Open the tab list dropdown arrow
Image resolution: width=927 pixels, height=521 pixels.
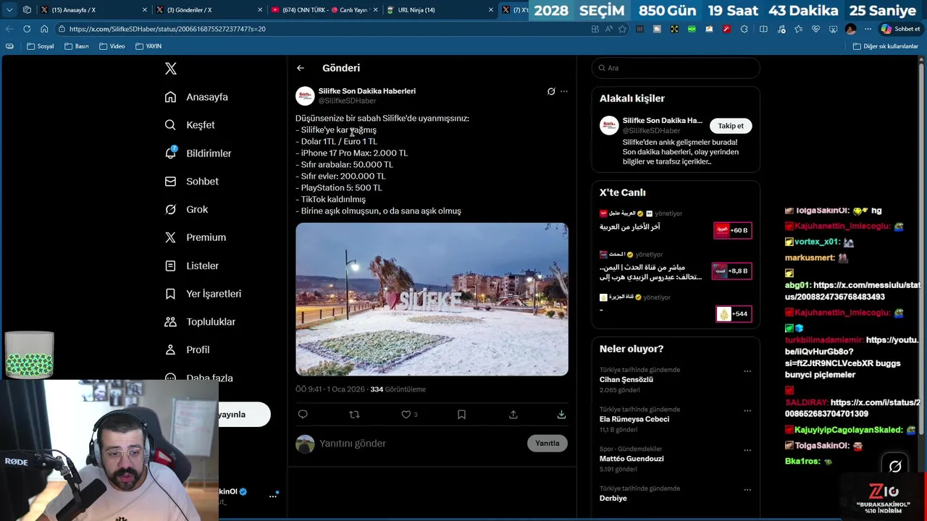tap(9, 10)
